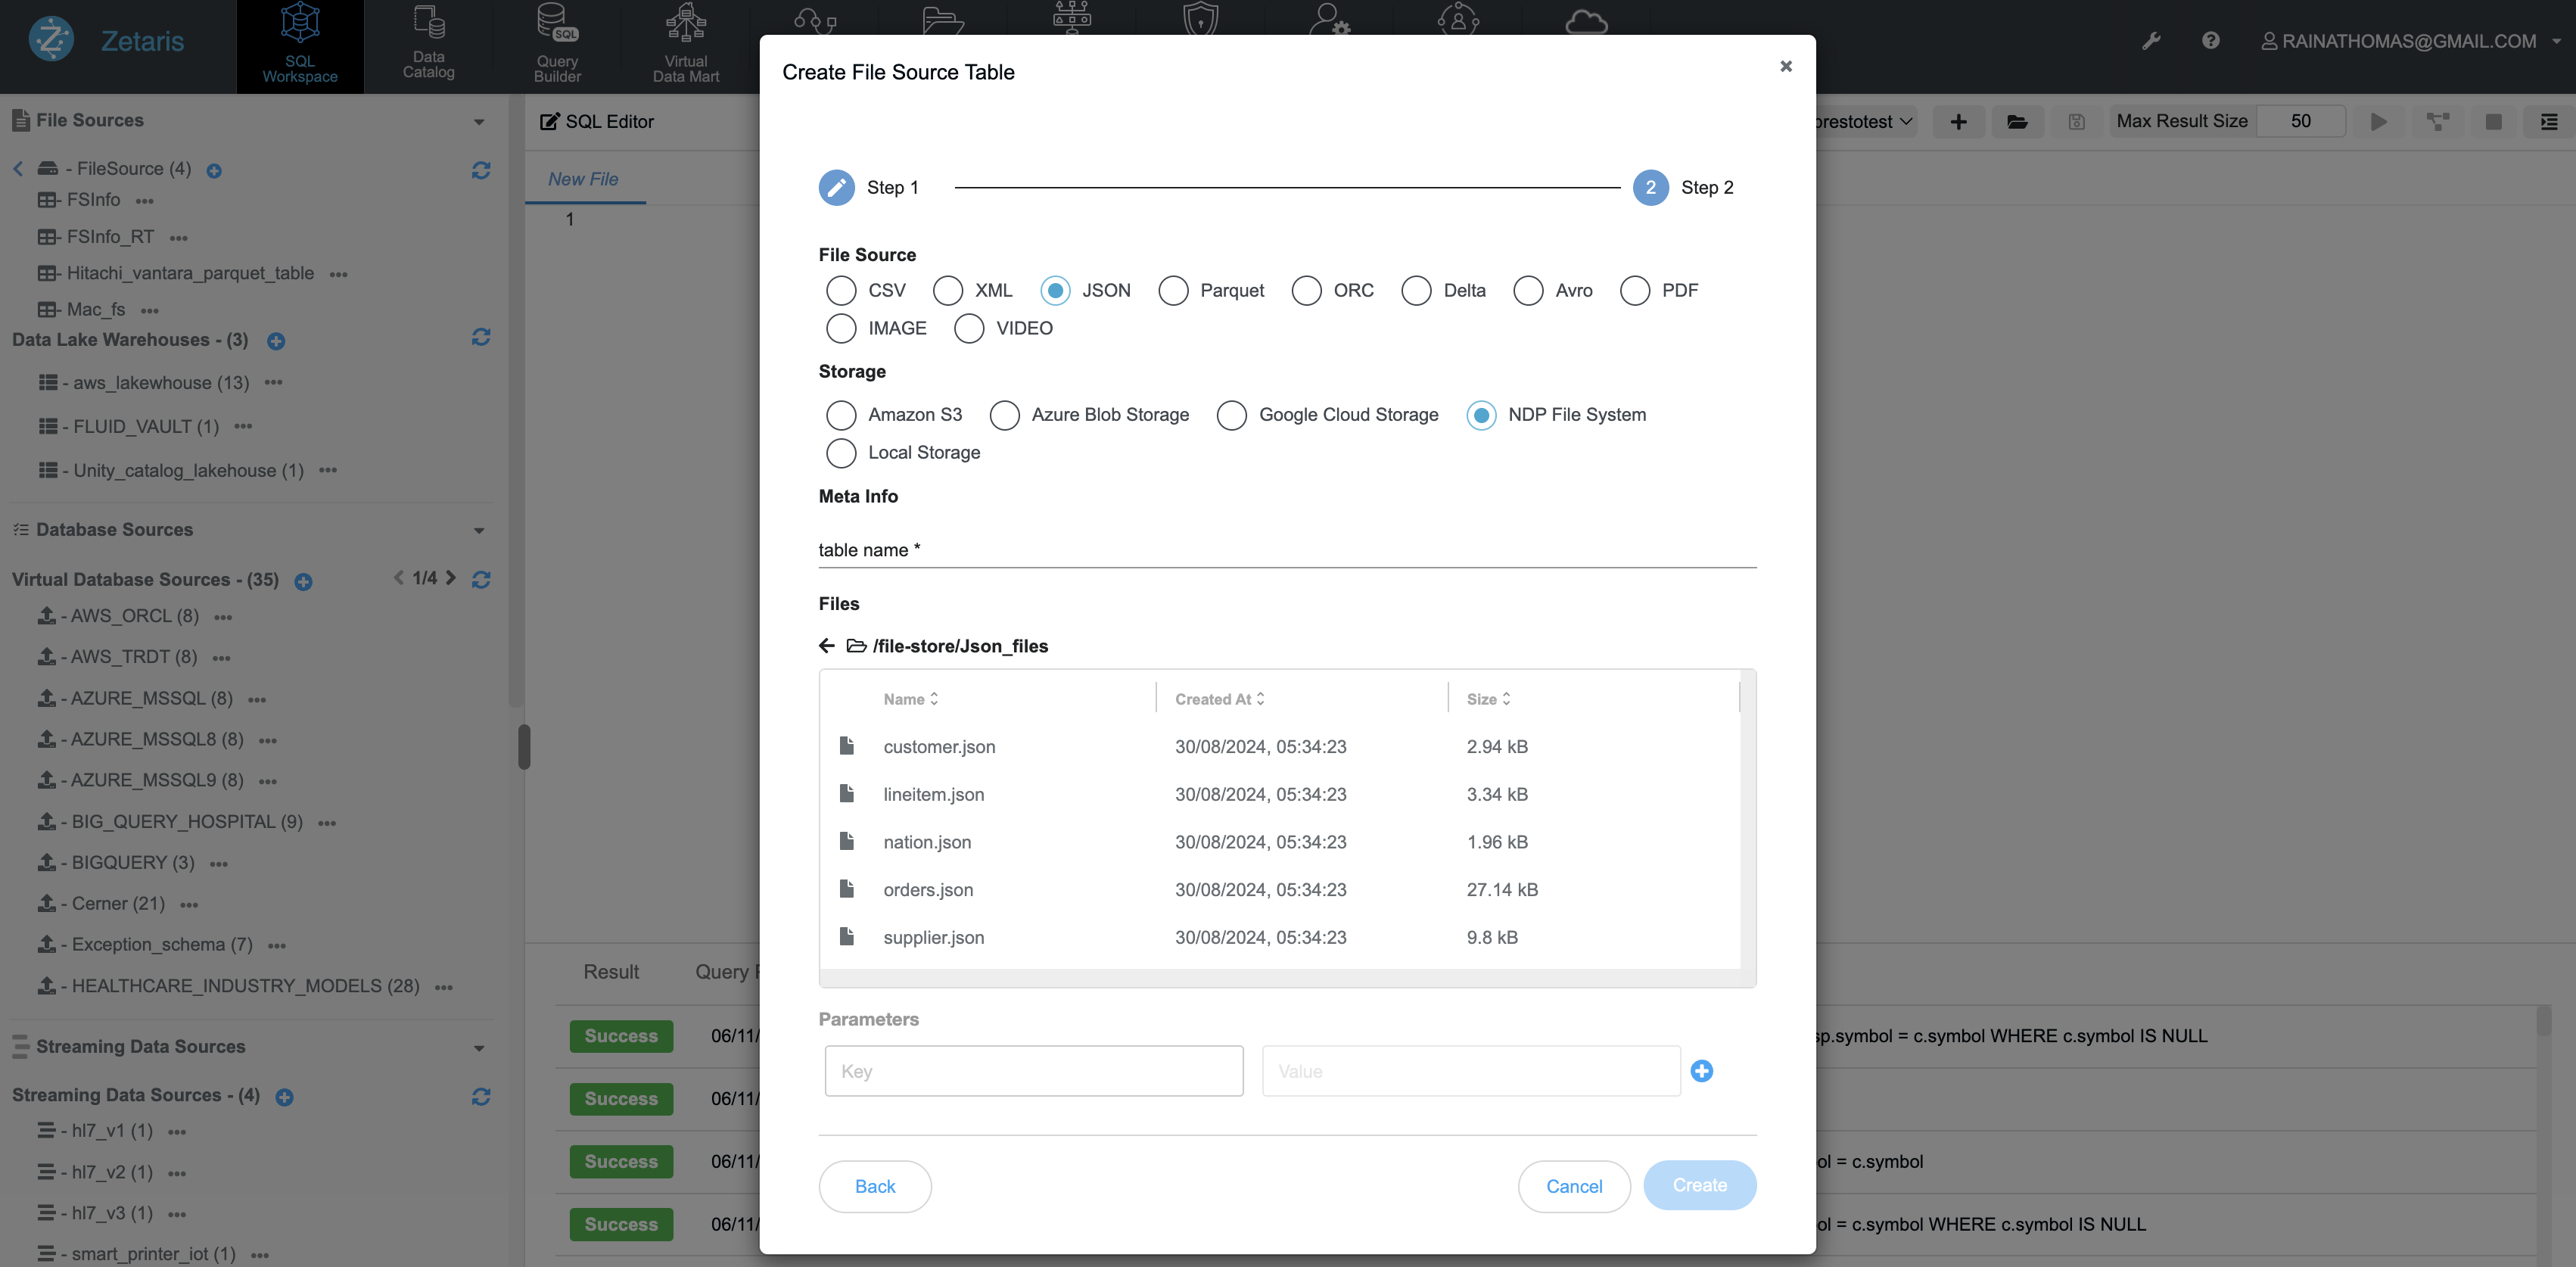The width and height of the screenshot is (2576, 1267).
Task: Click the table name input field
Action: pyautogui.click(x=1286, y=550)
